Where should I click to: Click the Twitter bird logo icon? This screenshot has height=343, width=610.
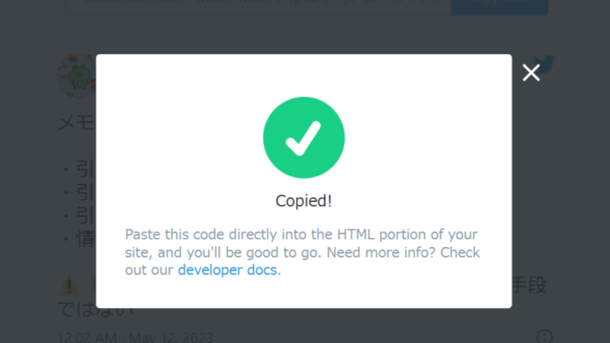[x=544, y=63]
